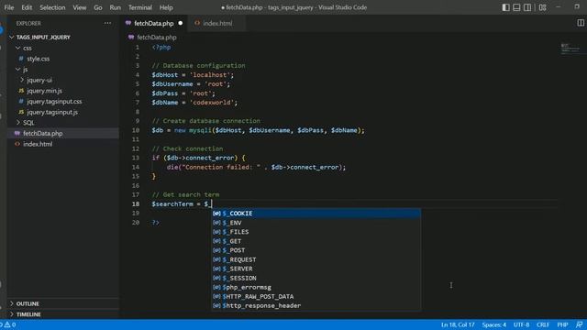The width and height of the screenshot is (587, 330).
Task: Choose $HTTP_RAW_POST_DATA suggestion
Action: 316,296
